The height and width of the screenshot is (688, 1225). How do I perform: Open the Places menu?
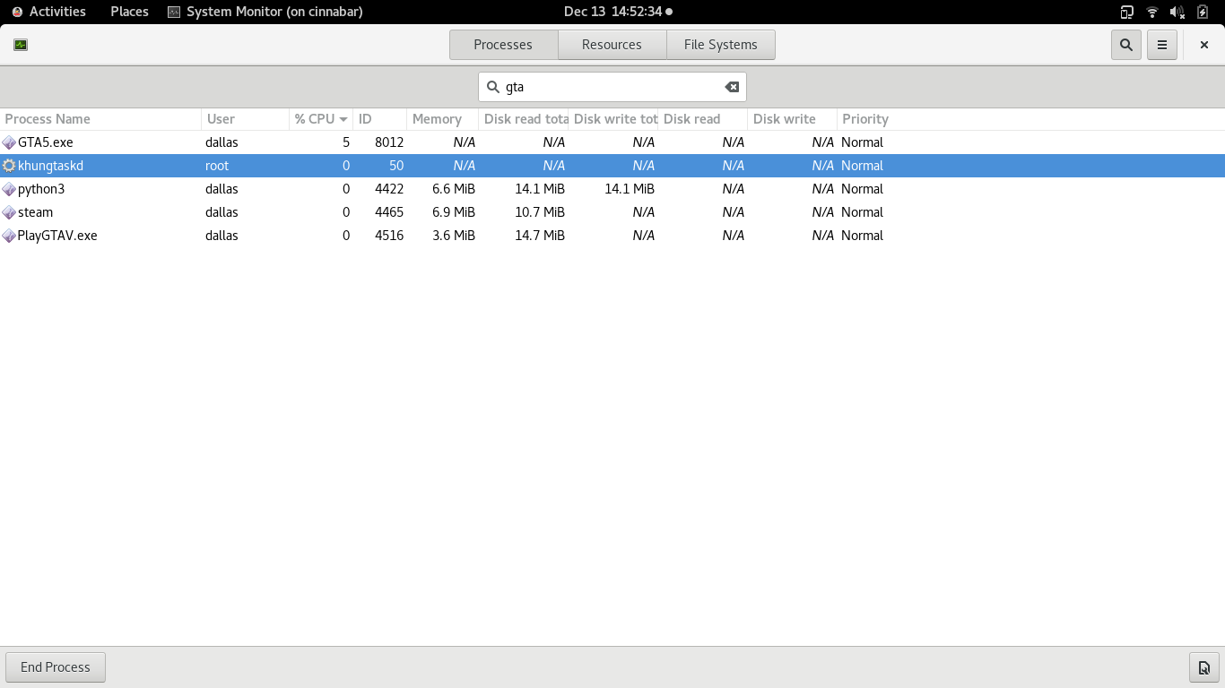[x=129, y=12]
